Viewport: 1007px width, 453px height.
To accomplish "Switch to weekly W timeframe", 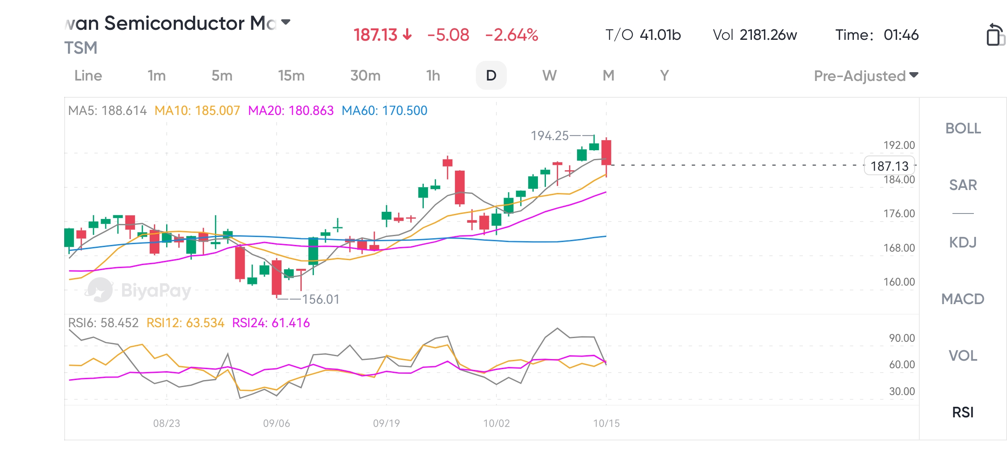I will [549, 75].
